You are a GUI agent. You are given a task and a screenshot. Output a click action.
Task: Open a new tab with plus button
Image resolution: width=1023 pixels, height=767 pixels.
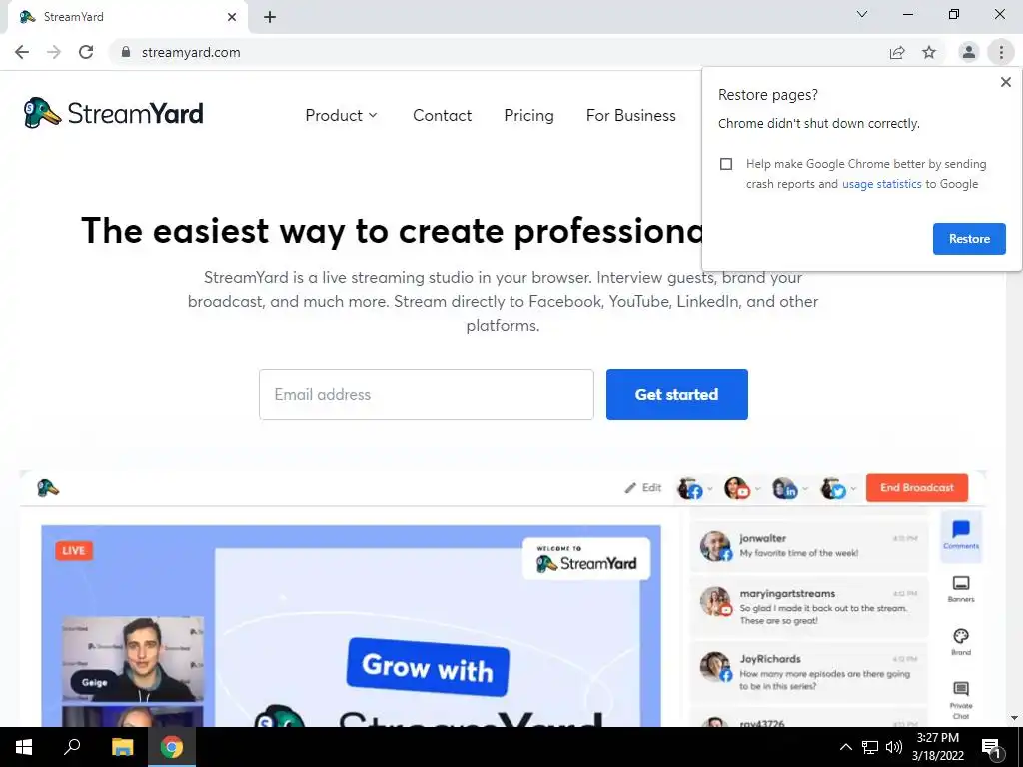pos(270,17)
